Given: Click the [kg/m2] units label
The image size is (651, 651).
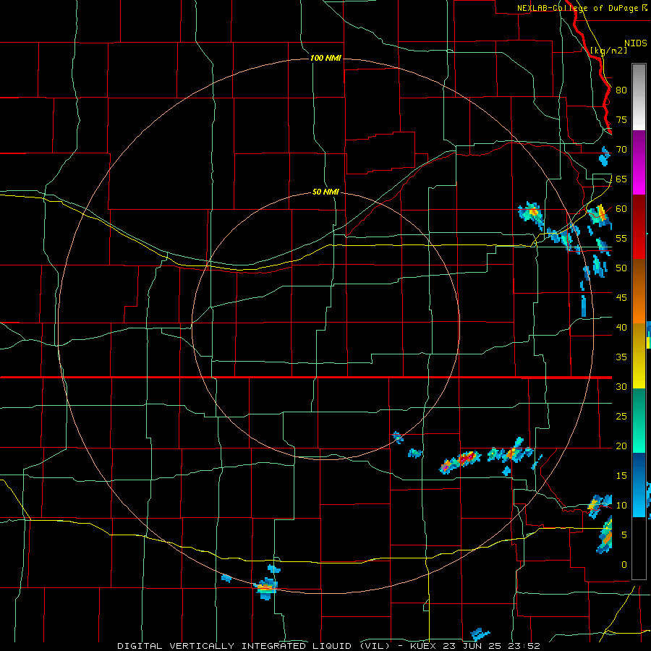Looking at the screenshot, I should click(608, 50).
